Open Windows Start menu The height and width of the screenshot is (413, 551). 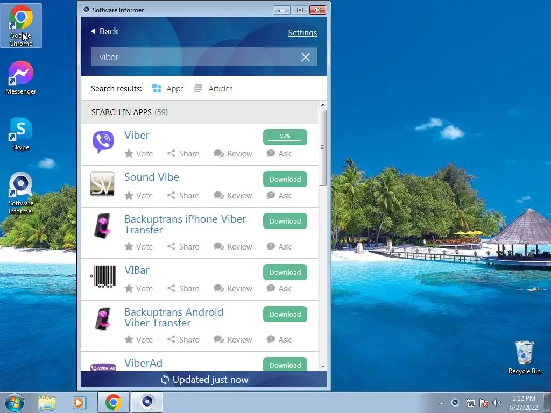pos(15,402)
